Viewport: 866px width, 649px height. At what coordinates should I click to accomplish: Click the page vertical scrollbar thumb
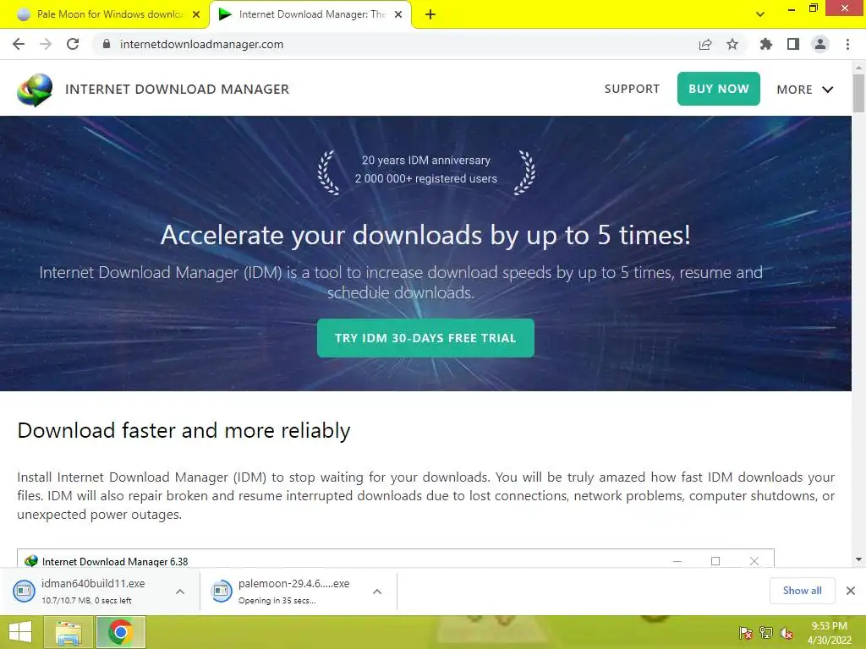point(858,93)
